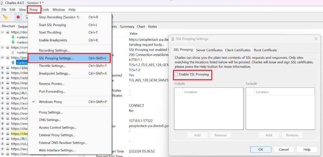Viewport: 323px width, 157px height.
Task: Open DNS Settings menu entry
Action: pyautogui.click(x=70, y=120)
